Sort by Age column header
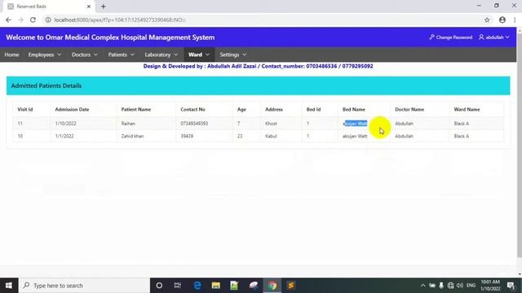522x293 pixels. [x=241, y=109]
